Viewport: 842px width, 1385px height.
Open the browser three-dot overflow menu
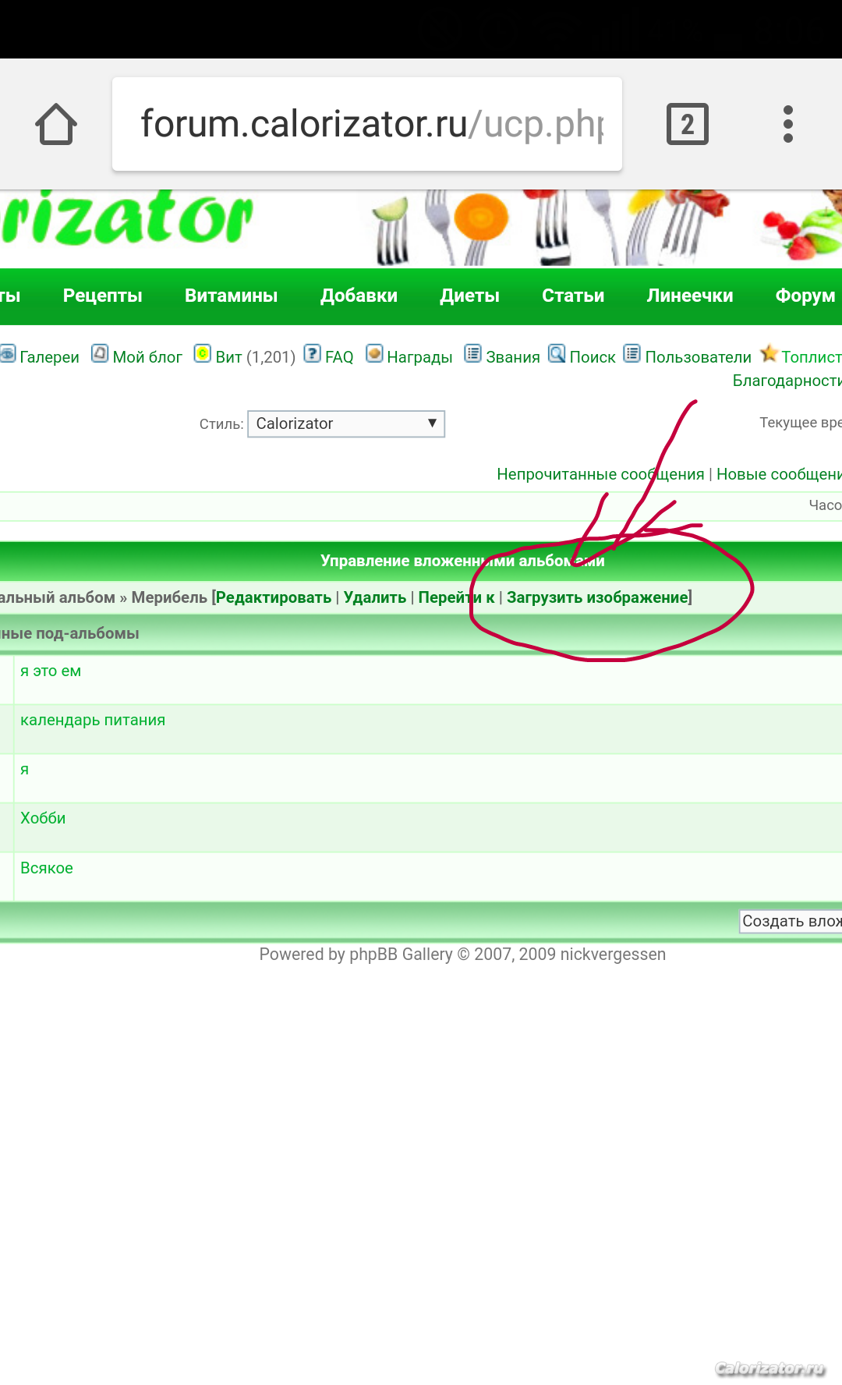787,124
